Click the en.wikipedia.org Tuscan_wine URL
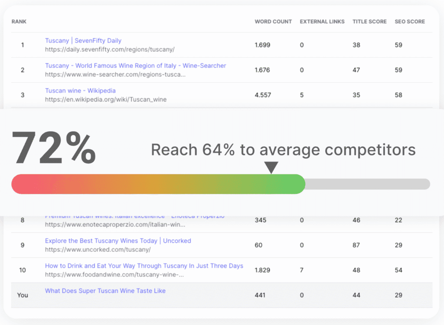This screenshot has width=444, height=325. click(x=106, y=100)
